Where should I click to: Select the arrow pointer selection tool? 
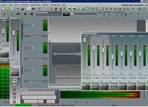click(29, 9)
